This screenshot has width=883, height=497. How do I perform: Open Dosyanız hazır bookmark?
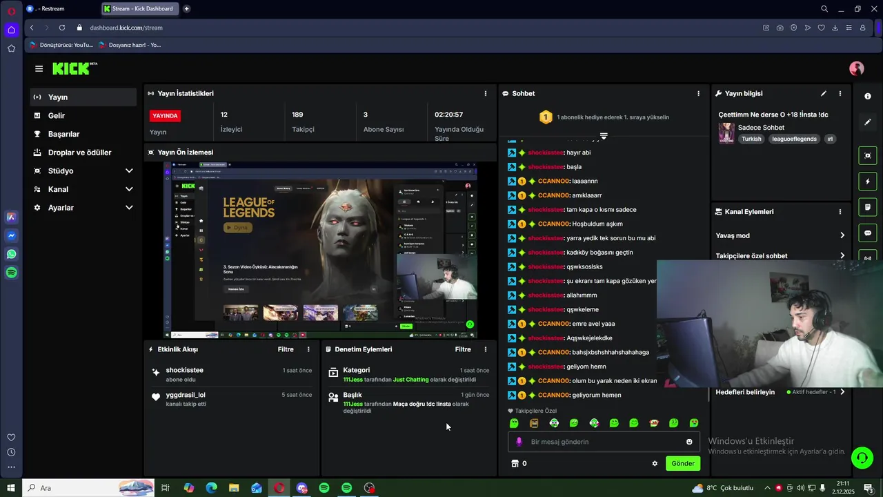tap(130, 45)
